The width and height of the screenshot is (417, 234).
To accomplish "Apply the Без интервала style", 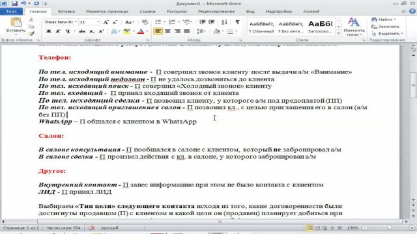I will [291, 27].
